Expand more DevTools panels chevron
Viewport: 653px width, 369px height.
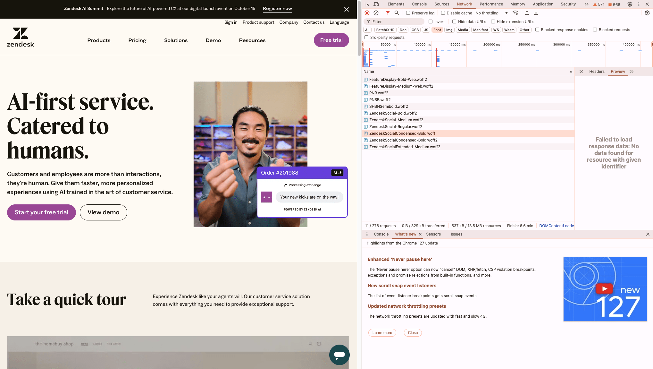click(586, 4)
